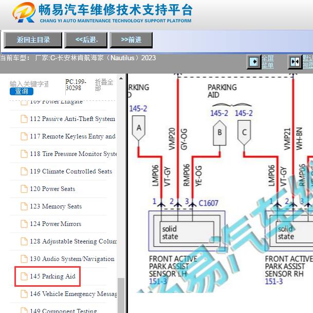Open 146 Vehicle Emergency Messaging entry
The image size is (313, 313).
pos(73,294)
